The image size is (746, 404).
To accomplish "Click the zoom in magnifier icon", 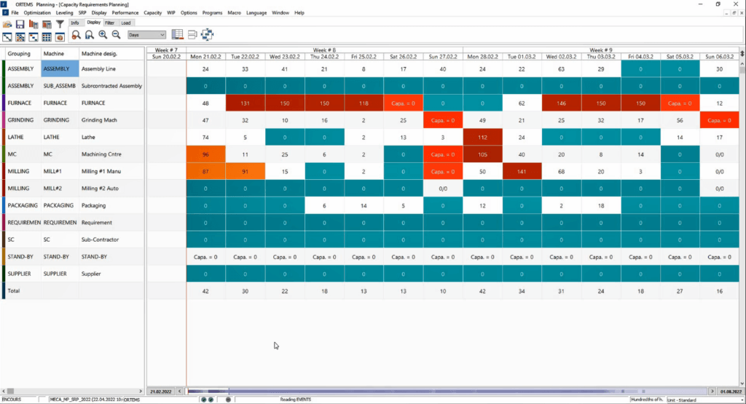I will click(102, 35).
